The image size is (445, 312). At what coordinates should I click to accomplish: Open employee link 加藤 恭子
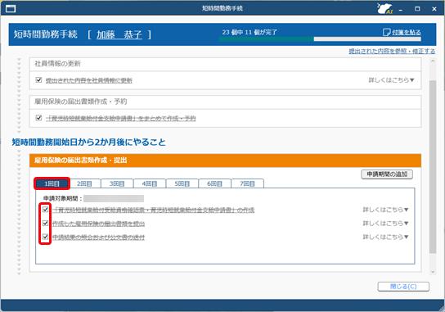(x=119, y=34)
